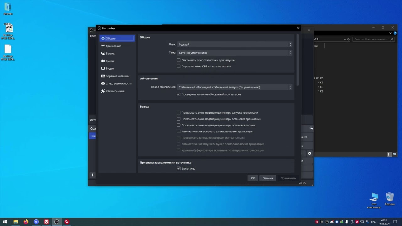Viewport: 402px width, 226px height.
Task: Select the 4 КБ file size cell
Action: coord(320,83)
